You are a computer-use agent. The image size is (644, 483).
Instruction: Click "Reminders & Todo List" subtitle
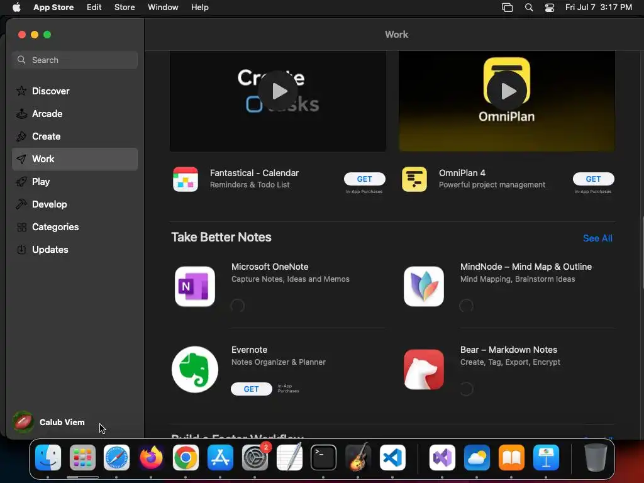click(250, 185)
